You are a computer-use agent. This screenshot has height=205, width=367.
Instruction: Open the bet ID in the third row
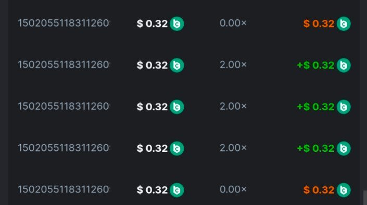[64, 107]
